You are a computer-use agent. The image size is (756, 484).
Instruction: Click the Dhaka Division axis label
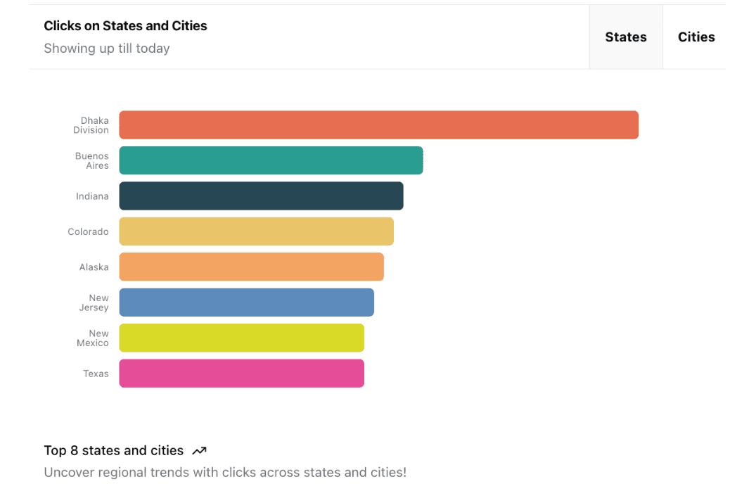click(x=91, y=125)
